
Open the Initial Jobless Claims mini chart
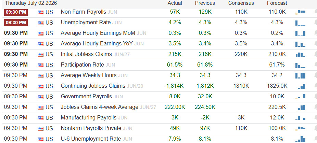[x=301, y=55]
